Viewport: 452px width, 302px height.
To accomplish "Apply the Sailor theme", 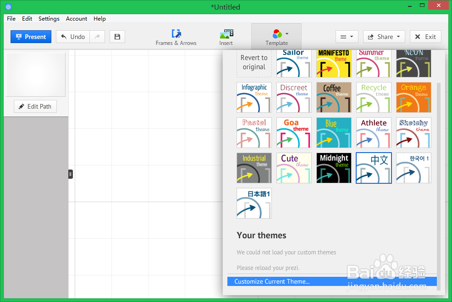I will [294, 63].
